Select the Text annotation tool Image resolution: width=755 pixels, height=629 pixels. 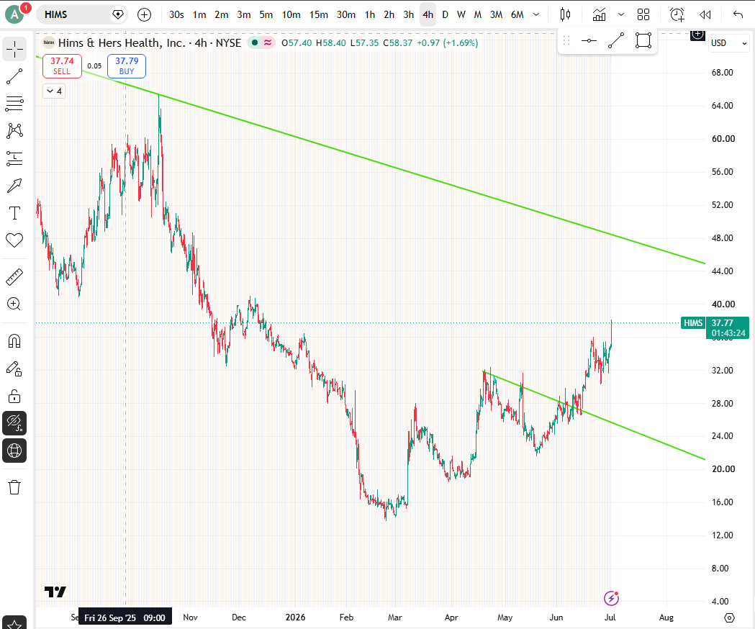(x=14, y=213)
